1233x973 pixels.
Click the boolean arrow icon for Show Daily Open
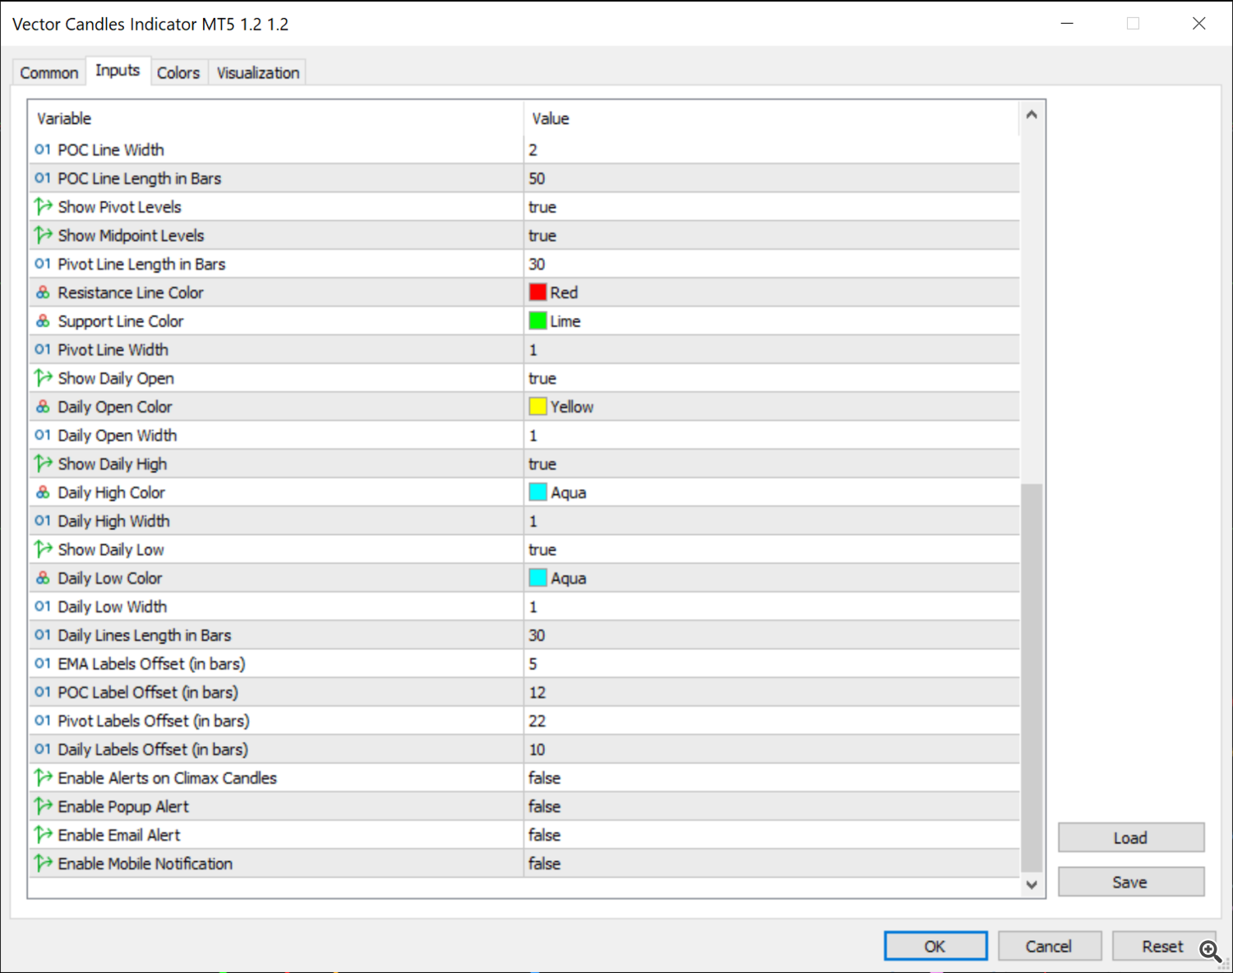tap(43, 378)
